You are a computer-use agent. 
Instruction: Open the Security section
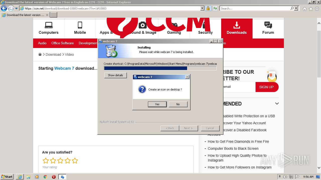[x=205, y=32]
